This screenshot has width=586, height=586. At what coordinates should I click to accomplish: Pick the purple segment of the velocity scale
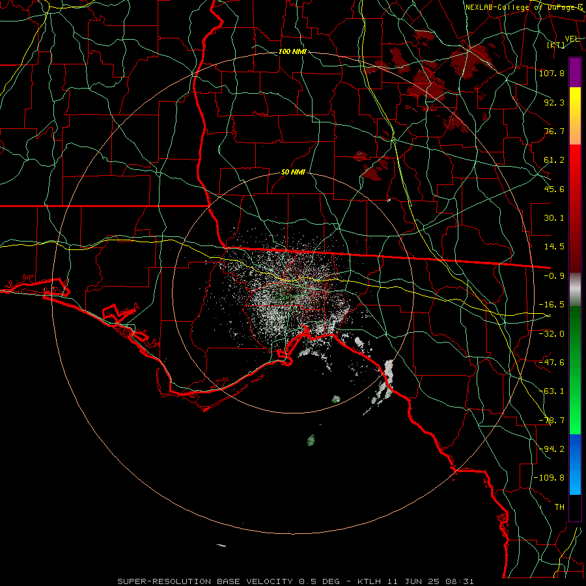[575, 72]
